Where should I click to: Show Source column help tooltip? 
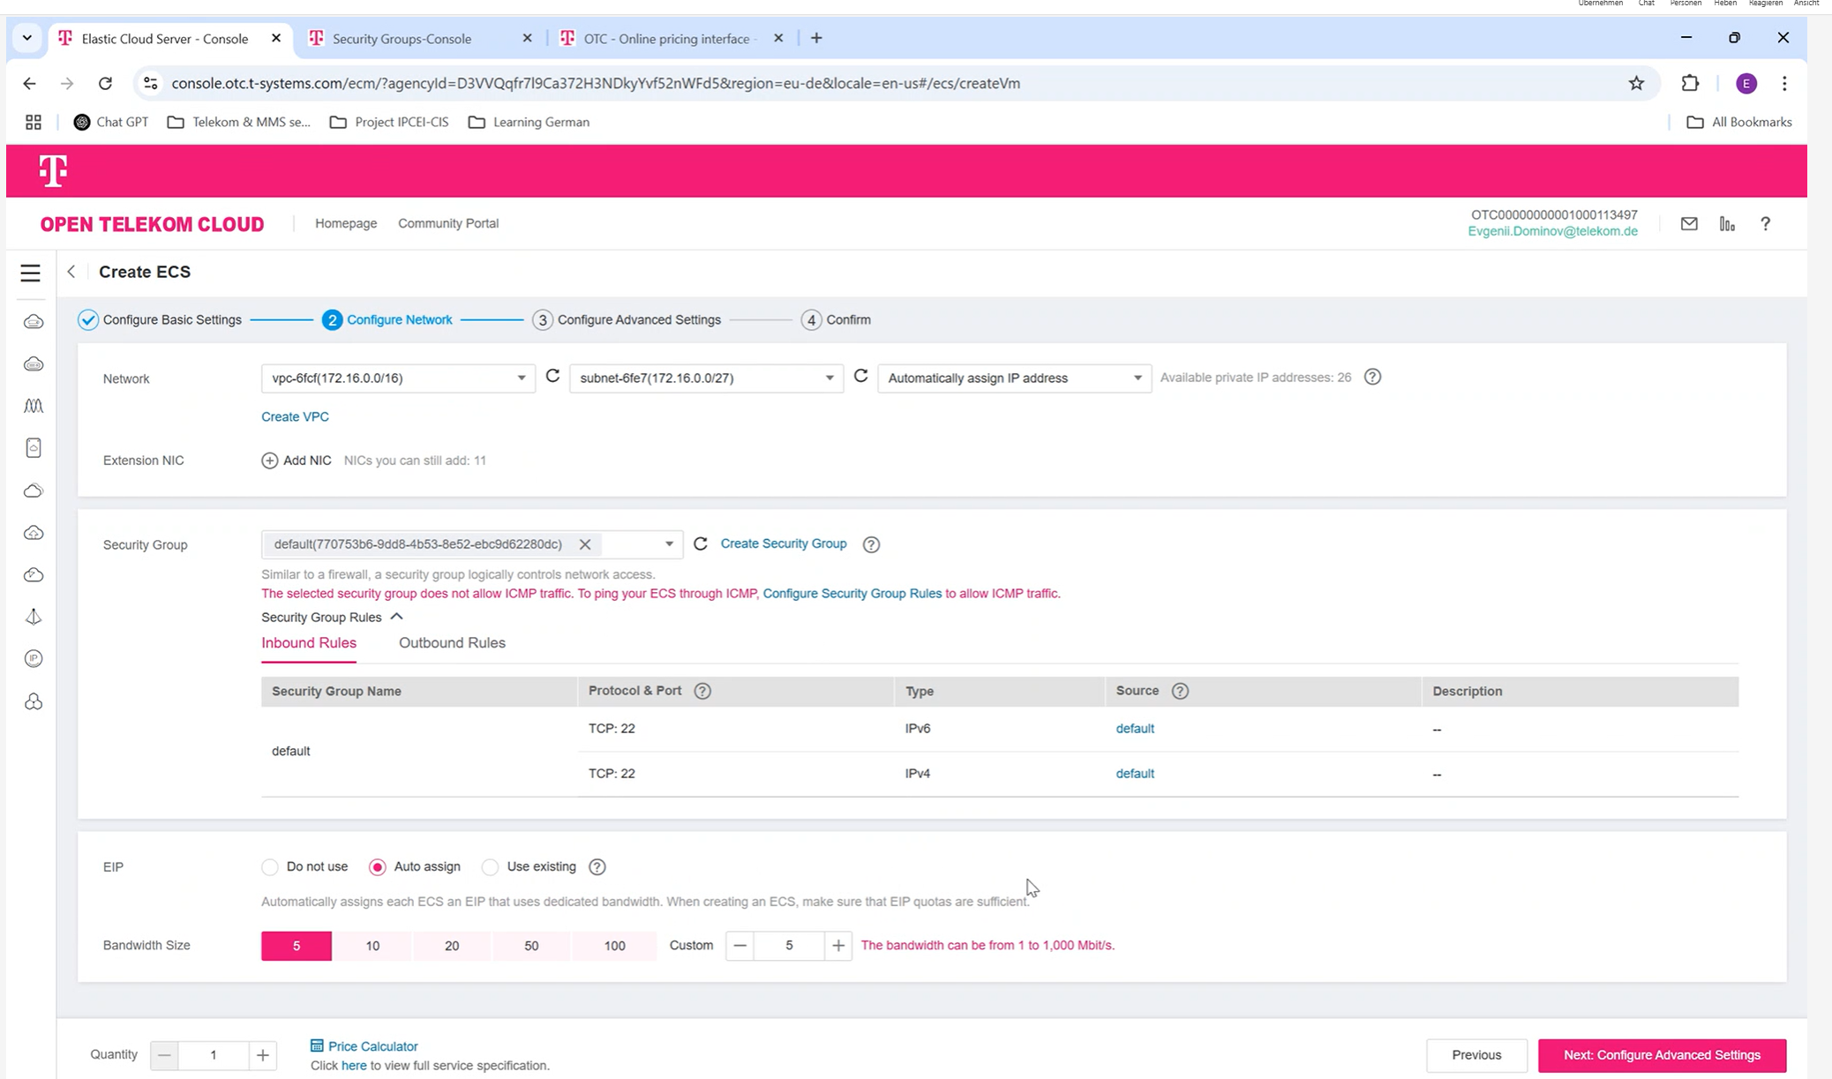pyautogui.click(x=1180, y=691)
